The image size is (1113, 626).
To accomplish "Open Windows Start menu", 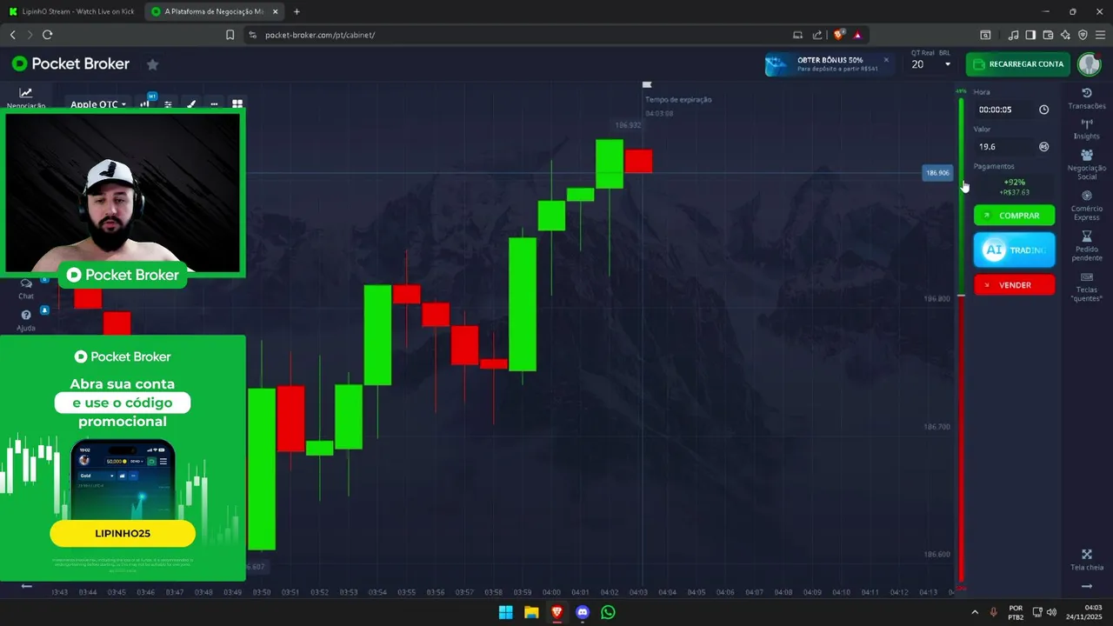I will tap(505, 612).
